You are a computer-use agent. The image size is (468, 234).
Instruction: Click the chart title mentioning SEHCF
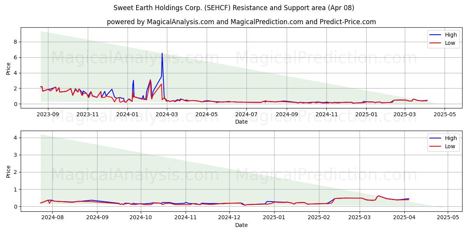[234, 8]
